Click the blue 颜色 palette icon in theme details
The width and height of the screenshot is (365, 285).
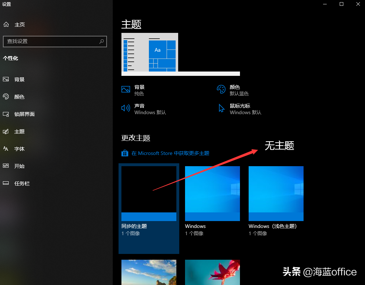pyautogui.click(x=221, y=89)
